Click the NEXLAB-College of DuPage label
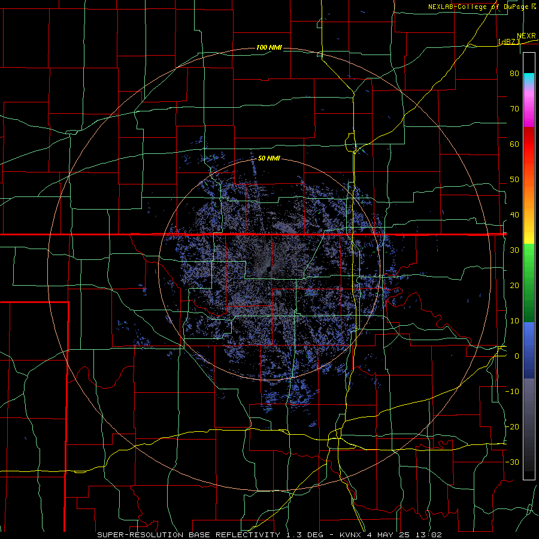 [478, 7]
